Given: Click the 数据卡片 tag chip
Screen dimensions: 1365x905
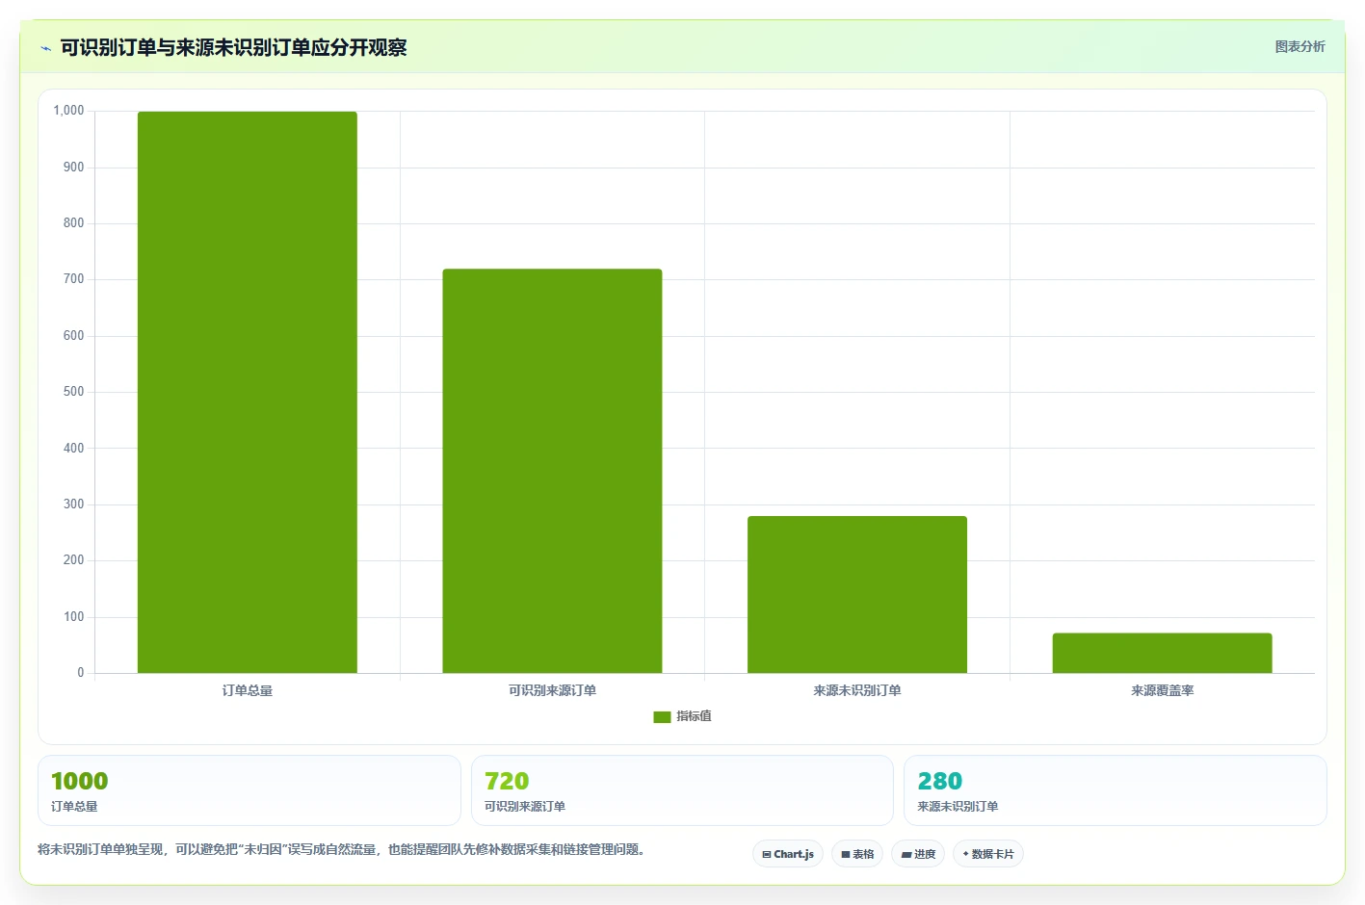Looking at the screenshot, I should (988, 854).
